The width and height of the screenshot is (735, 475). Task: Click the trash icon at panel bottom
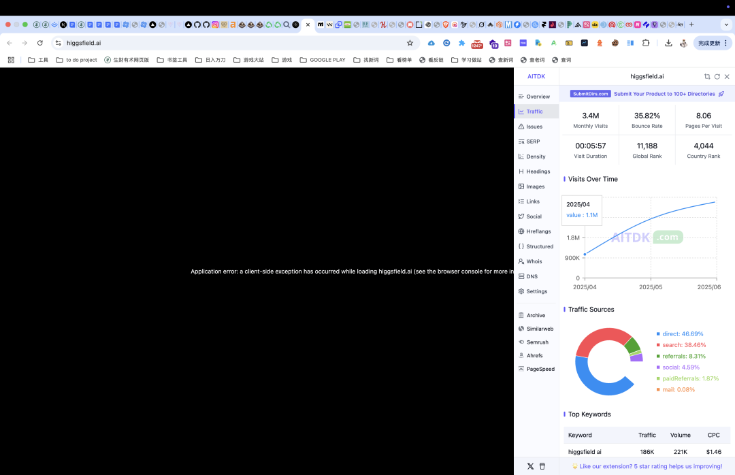pyautogui.click(x=542, y=467)
